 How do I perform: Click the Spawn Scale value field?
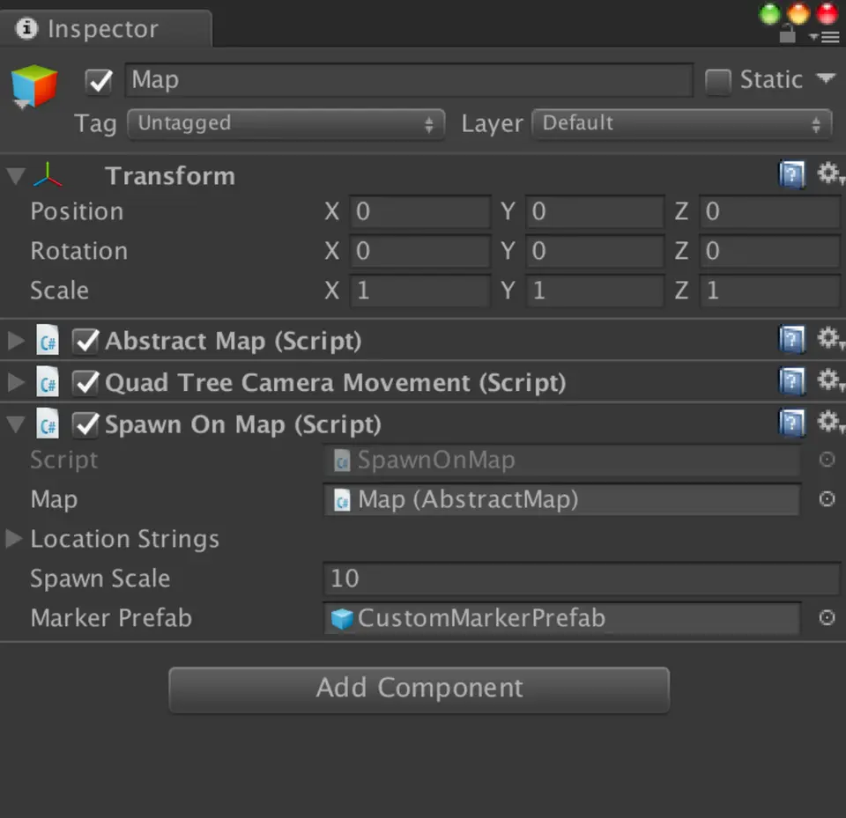(581, 578)
